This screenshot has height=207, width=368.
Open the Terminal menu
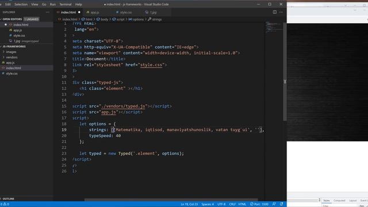tap(65, 4)
